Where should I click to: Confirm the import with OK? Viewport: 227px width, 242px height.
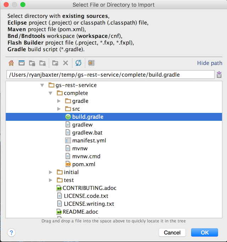click(205, 232)
